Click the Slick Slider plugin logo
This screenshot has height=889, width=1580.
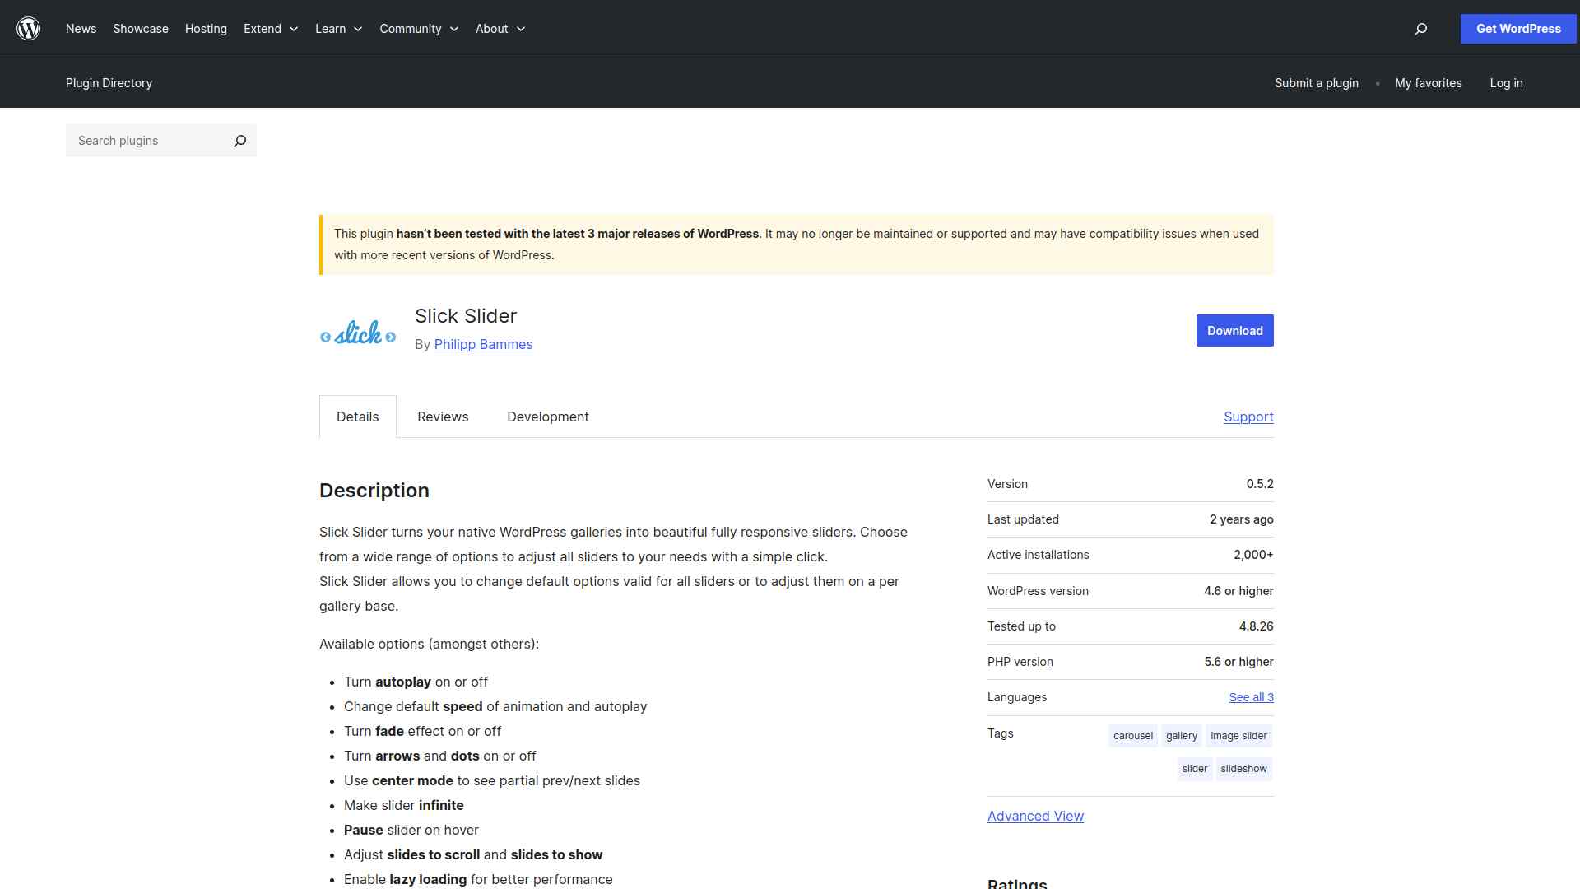358,333
